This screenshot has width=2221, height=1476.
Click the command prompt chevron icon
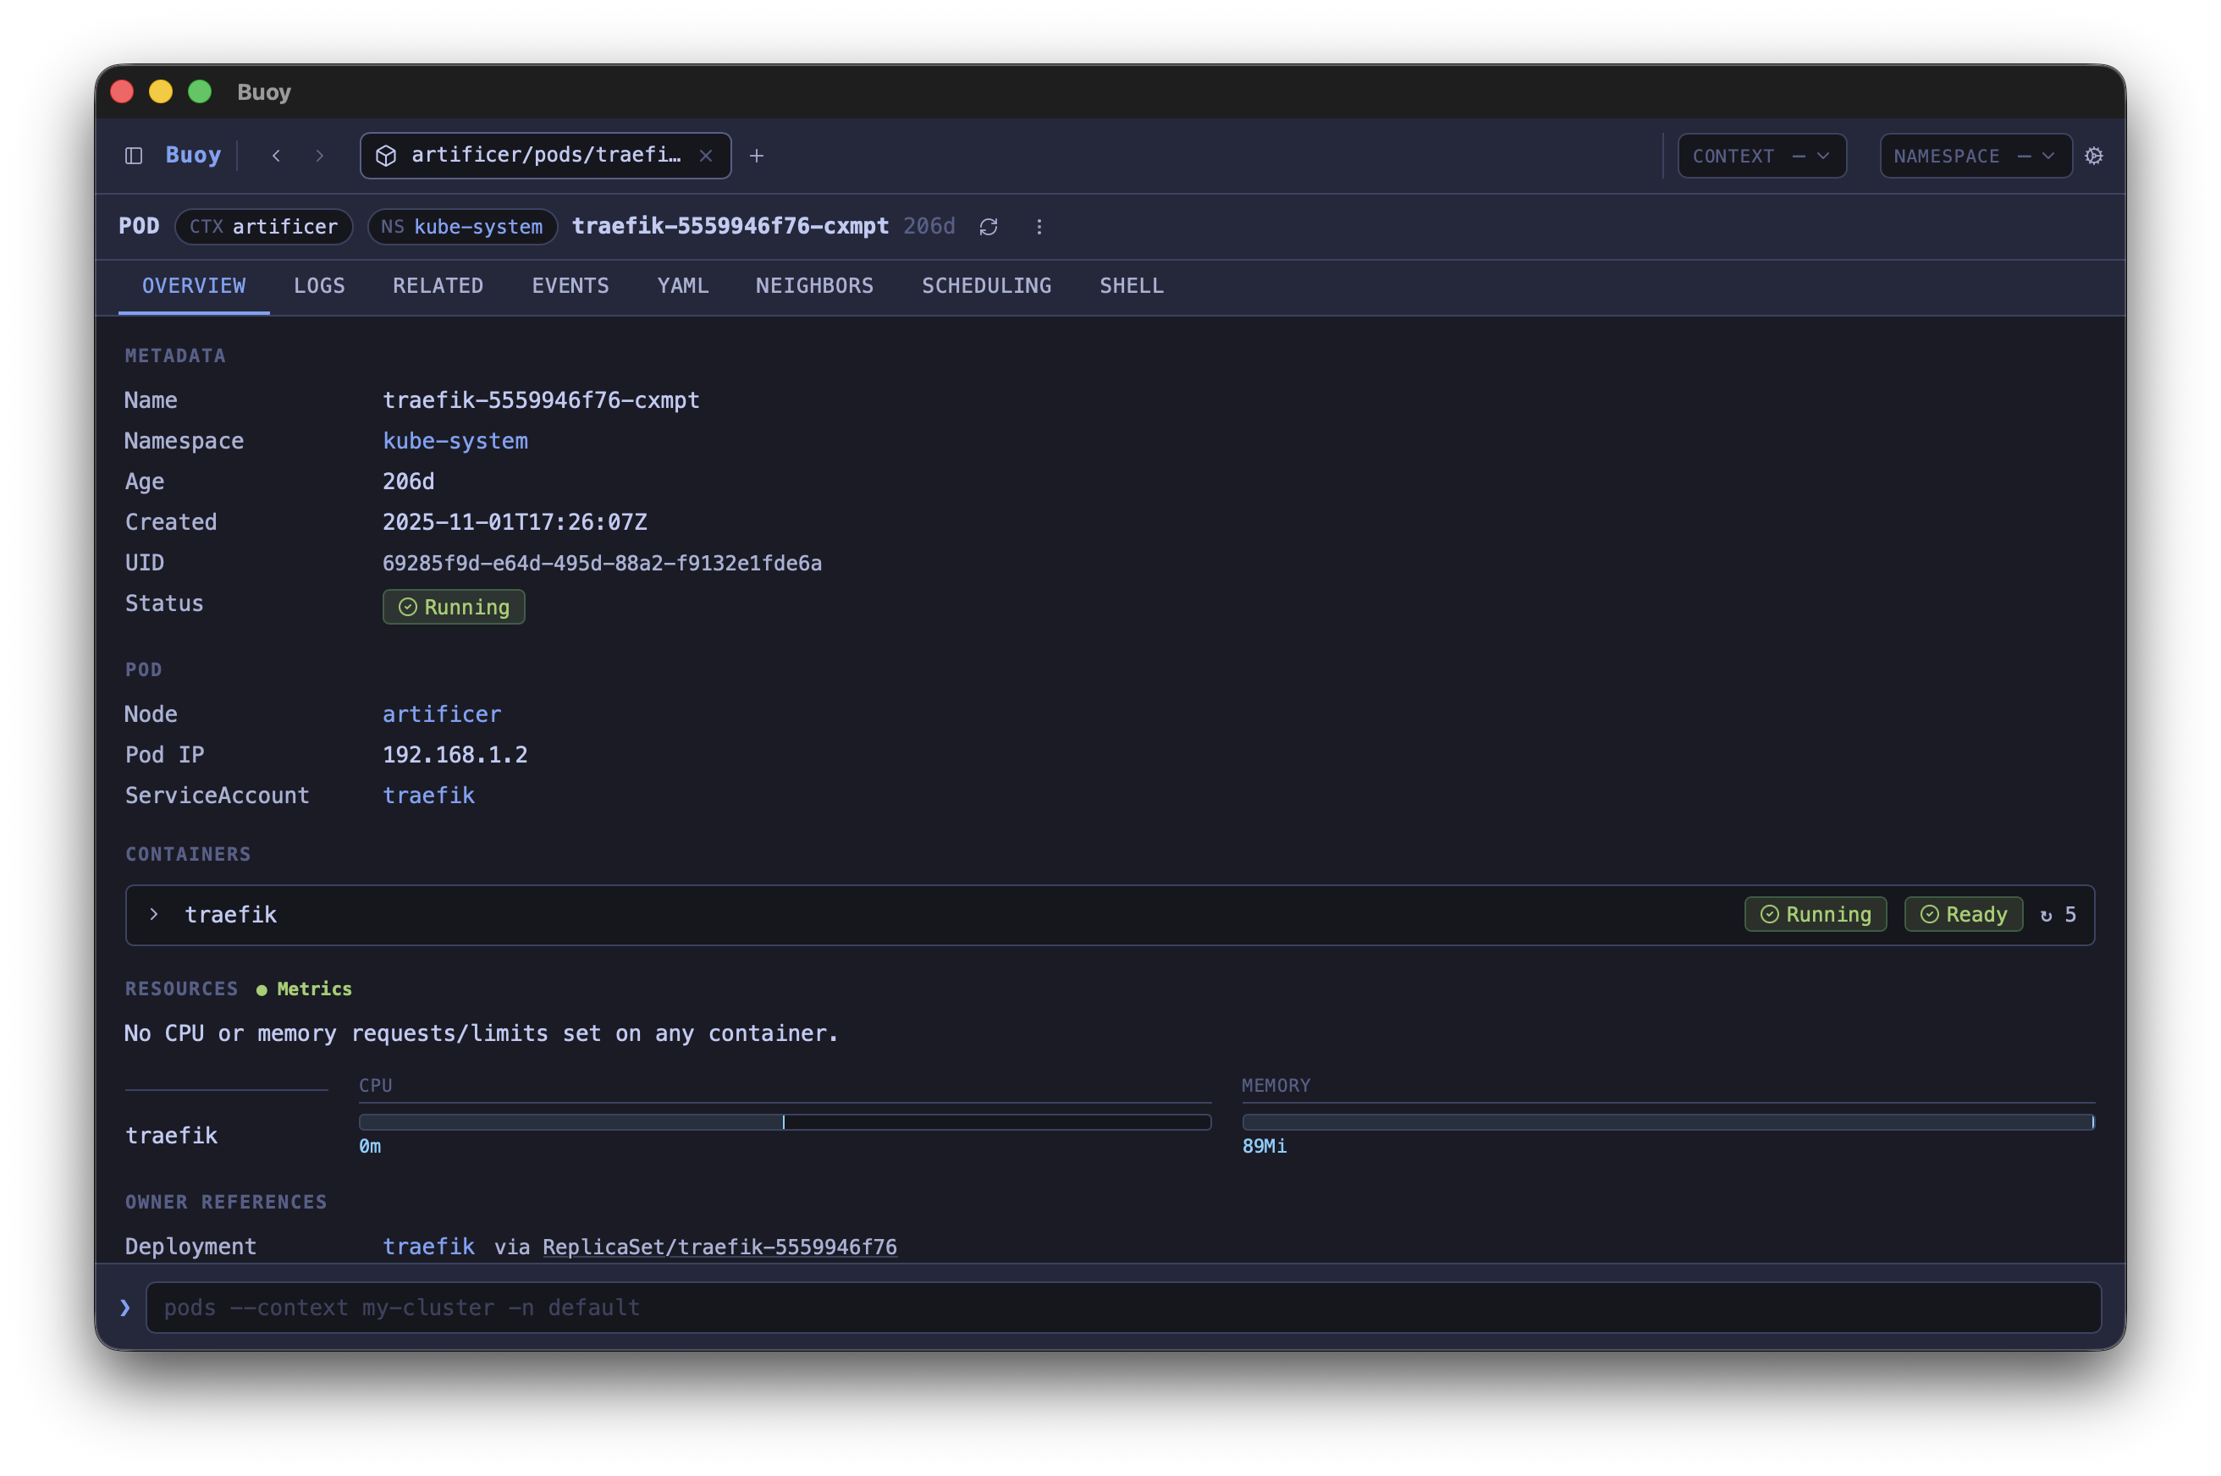click(125, 1308)
